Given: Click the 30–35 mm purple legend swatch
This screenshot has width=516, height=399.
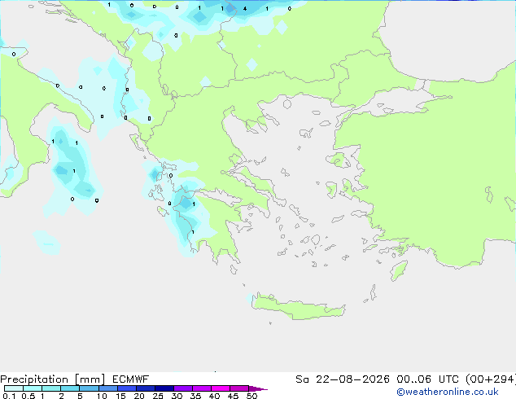Looking at the screenshot, I should click(x=182, y=388).
